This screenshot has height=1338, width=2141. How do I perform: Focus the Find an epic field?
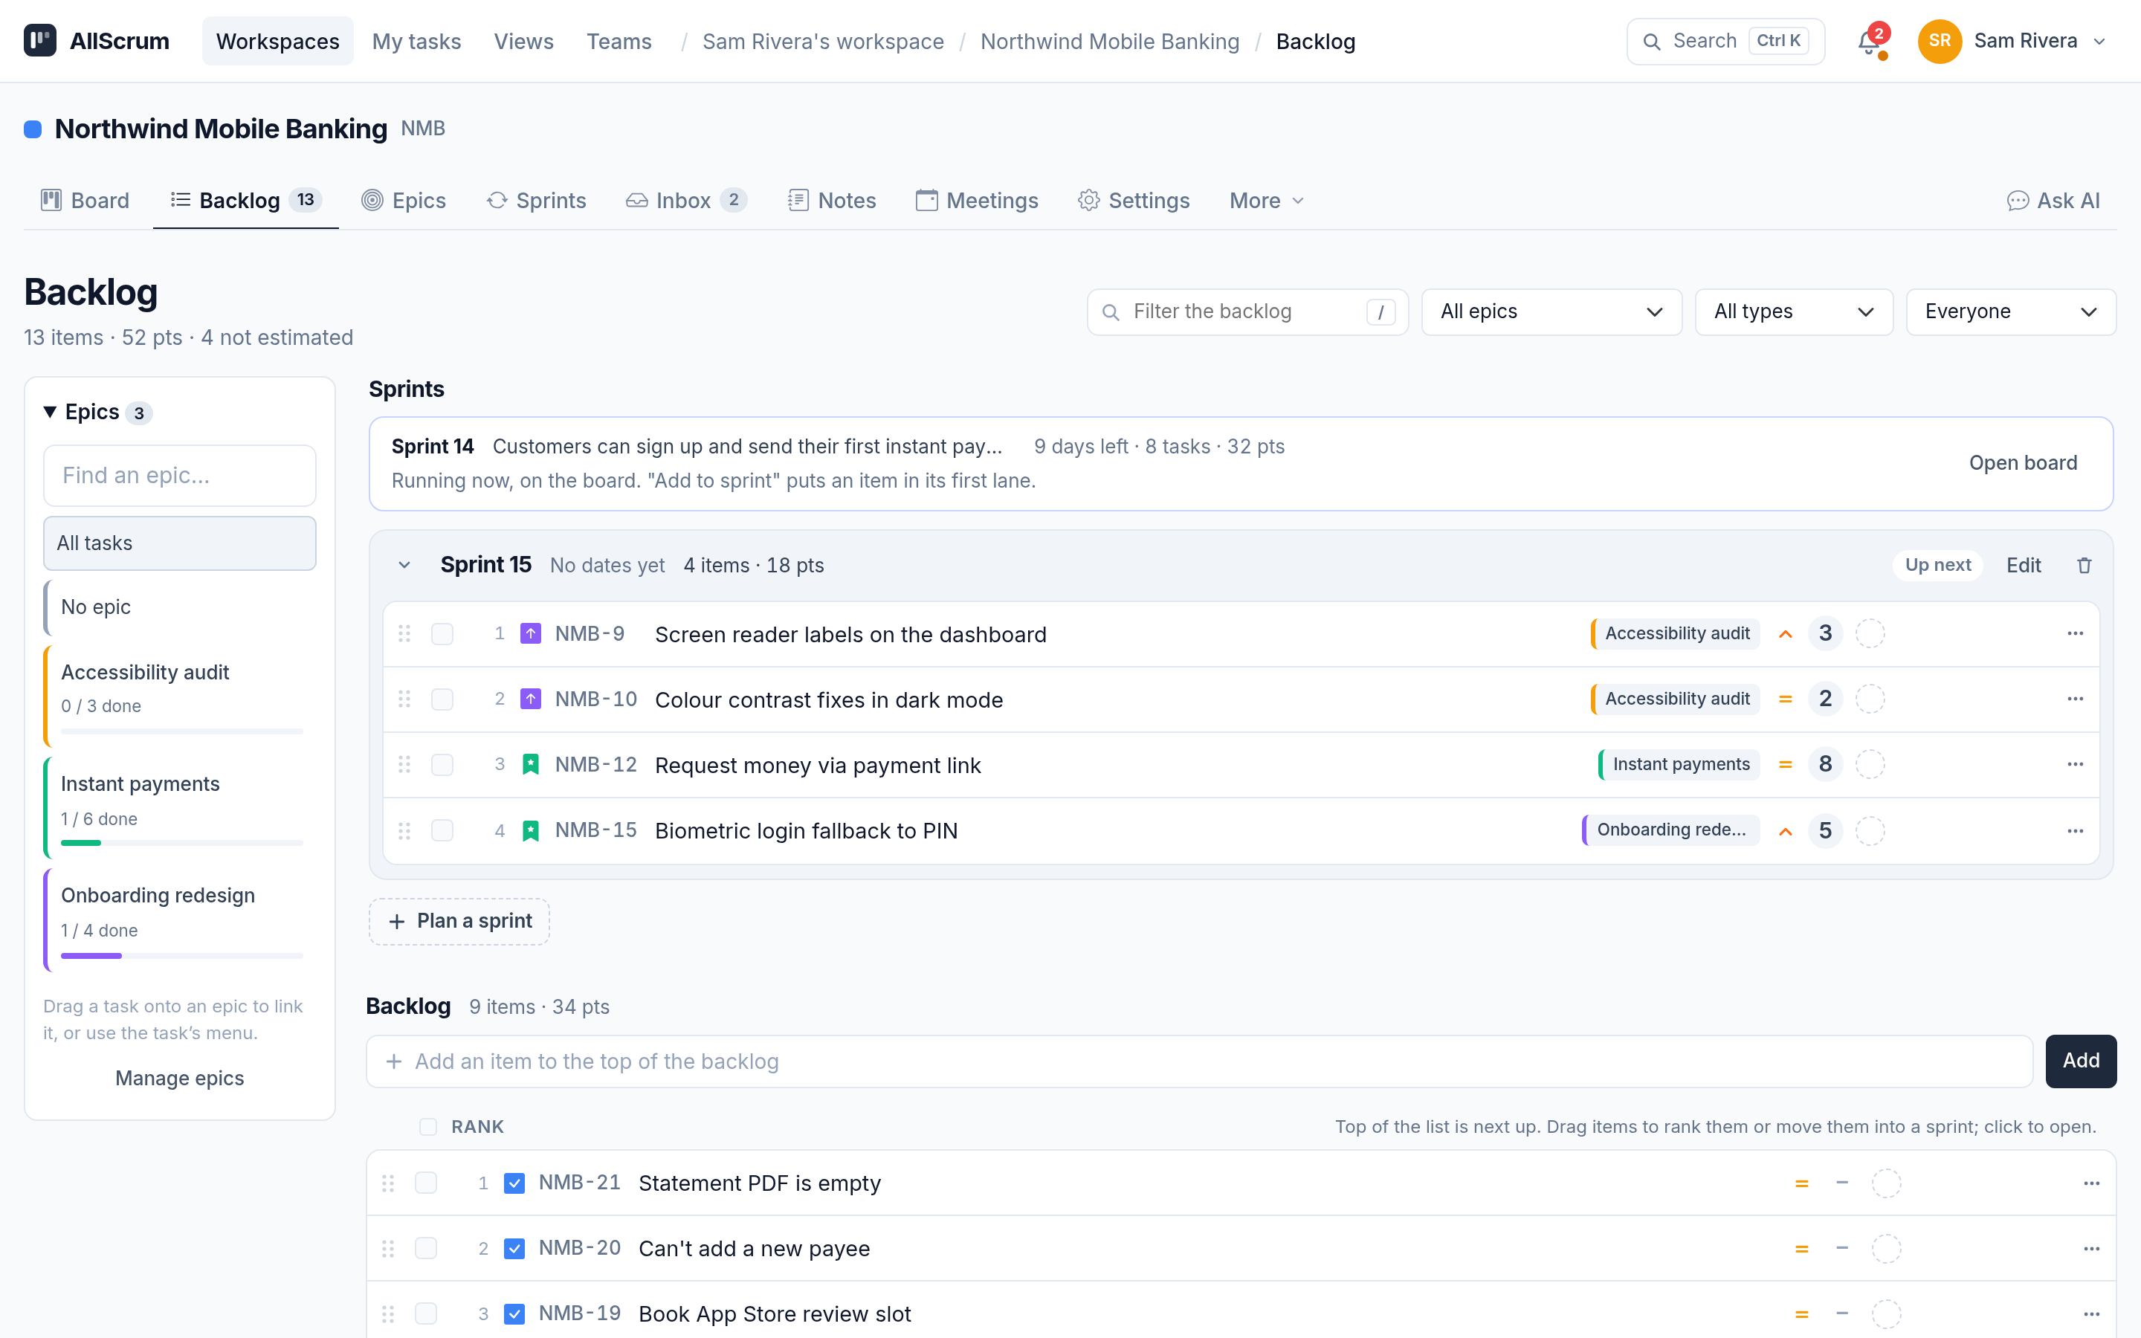[180, 475]
